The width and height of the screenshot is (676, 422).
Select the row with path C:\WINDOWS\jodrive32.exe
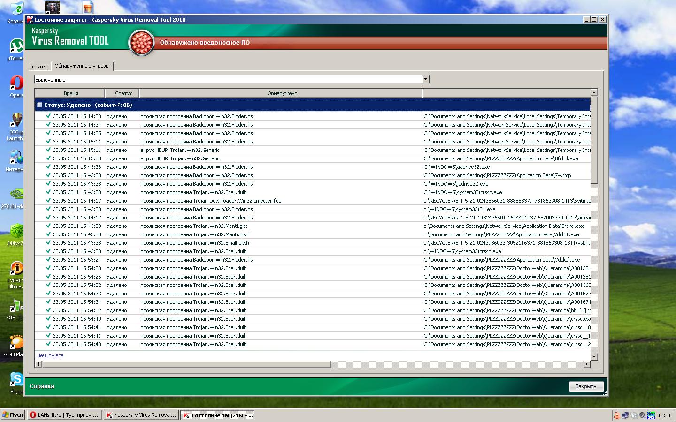312,184
